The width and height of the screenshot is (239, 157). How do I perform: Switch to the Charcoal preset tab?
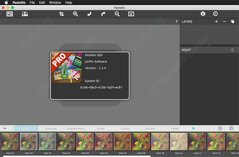pyautogui.click(x=51, y=128)
